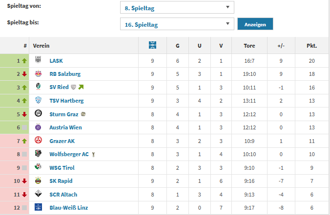
Task: Click the trophy icon next to Wolfsberger AC
Action: pos(93,155)
